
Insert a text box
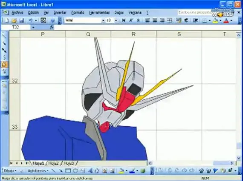[83, 171]
